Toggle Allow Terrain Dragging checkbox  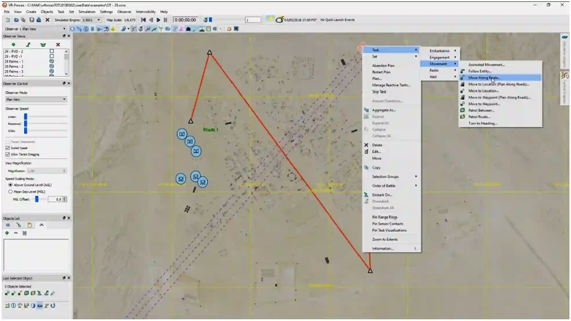pyautogui.click(x=8, y=154)
